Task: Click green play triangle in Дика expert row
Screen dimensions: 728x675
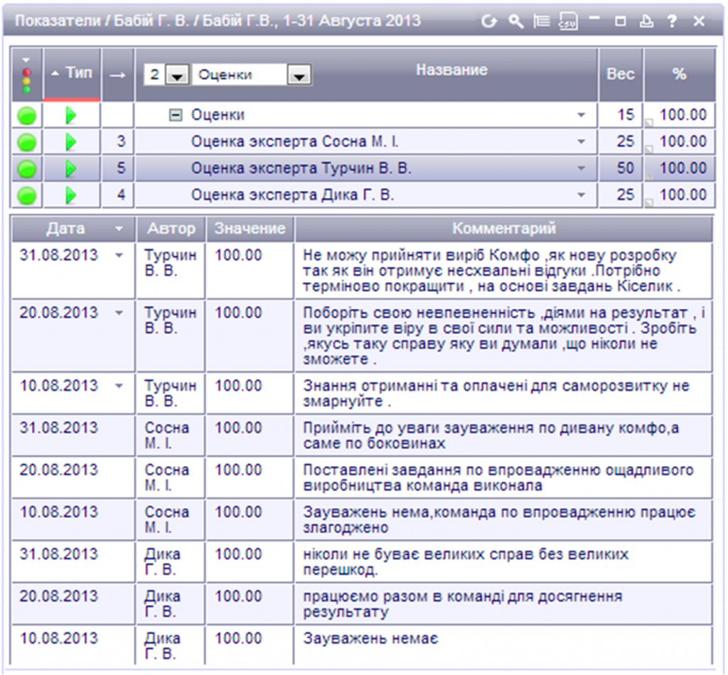Action: [71, 195]
